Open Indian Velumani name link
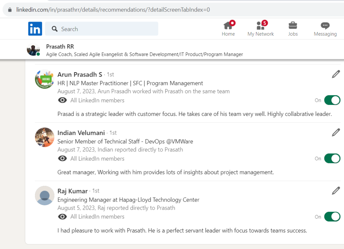 [x=81, y=133]
